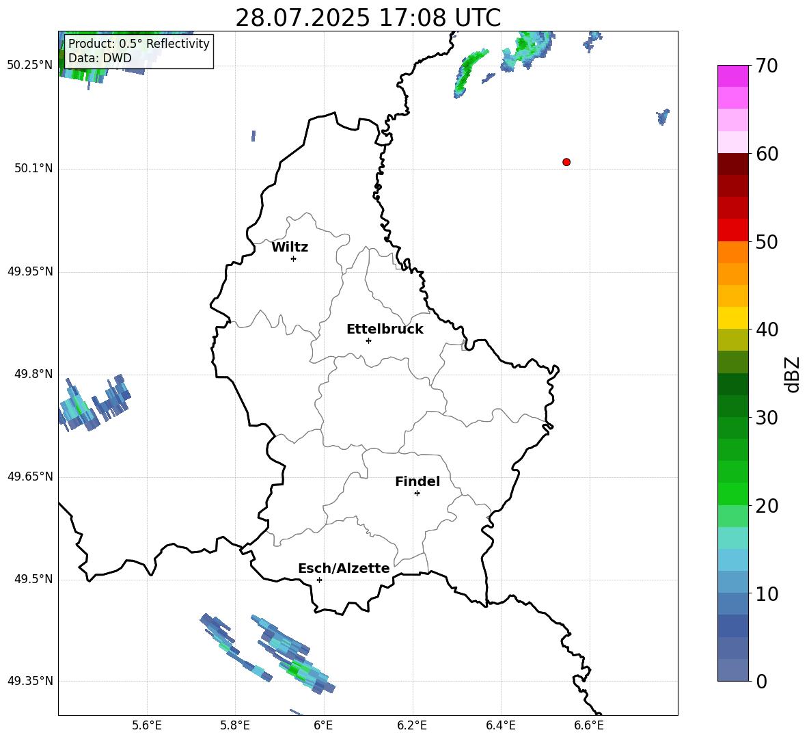The height and width of the screenshot is (739, 809).
Task: Click longitude label 5.8°E
Action: click(x=235, y=725)
